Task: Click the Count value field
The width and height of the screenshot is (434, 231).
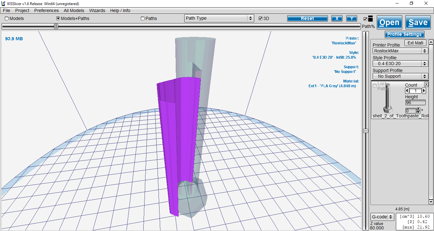Action: pos(416,91)
